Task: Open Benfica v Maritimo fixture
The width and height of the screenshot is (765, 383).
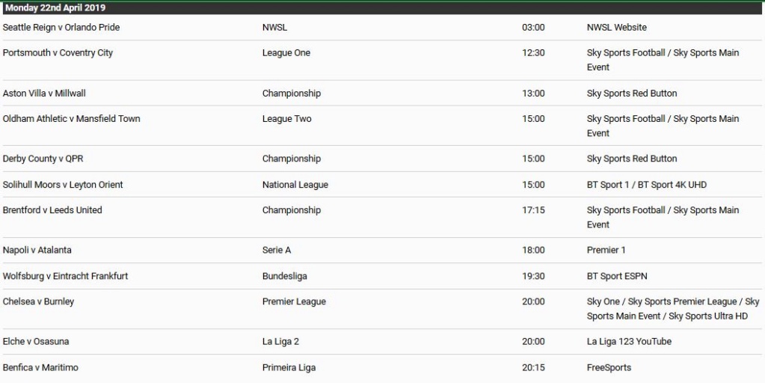Action: click(x=40, y=368)
